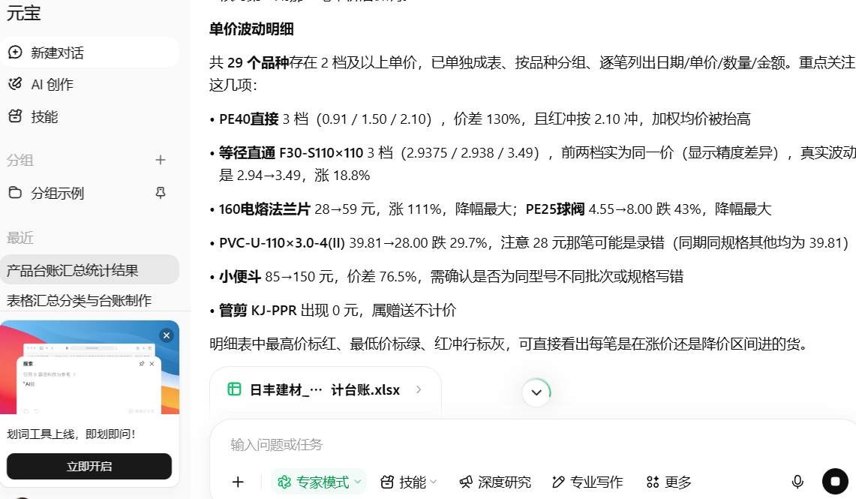Close the 划词工具 promo card
856x499 pixels.
pyautogui.click(x=167, y=335)
